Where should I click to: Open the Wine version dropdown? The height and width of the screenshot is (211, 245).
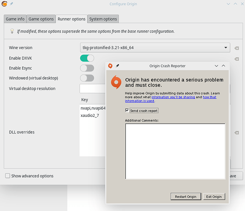(x=155, y=48)
